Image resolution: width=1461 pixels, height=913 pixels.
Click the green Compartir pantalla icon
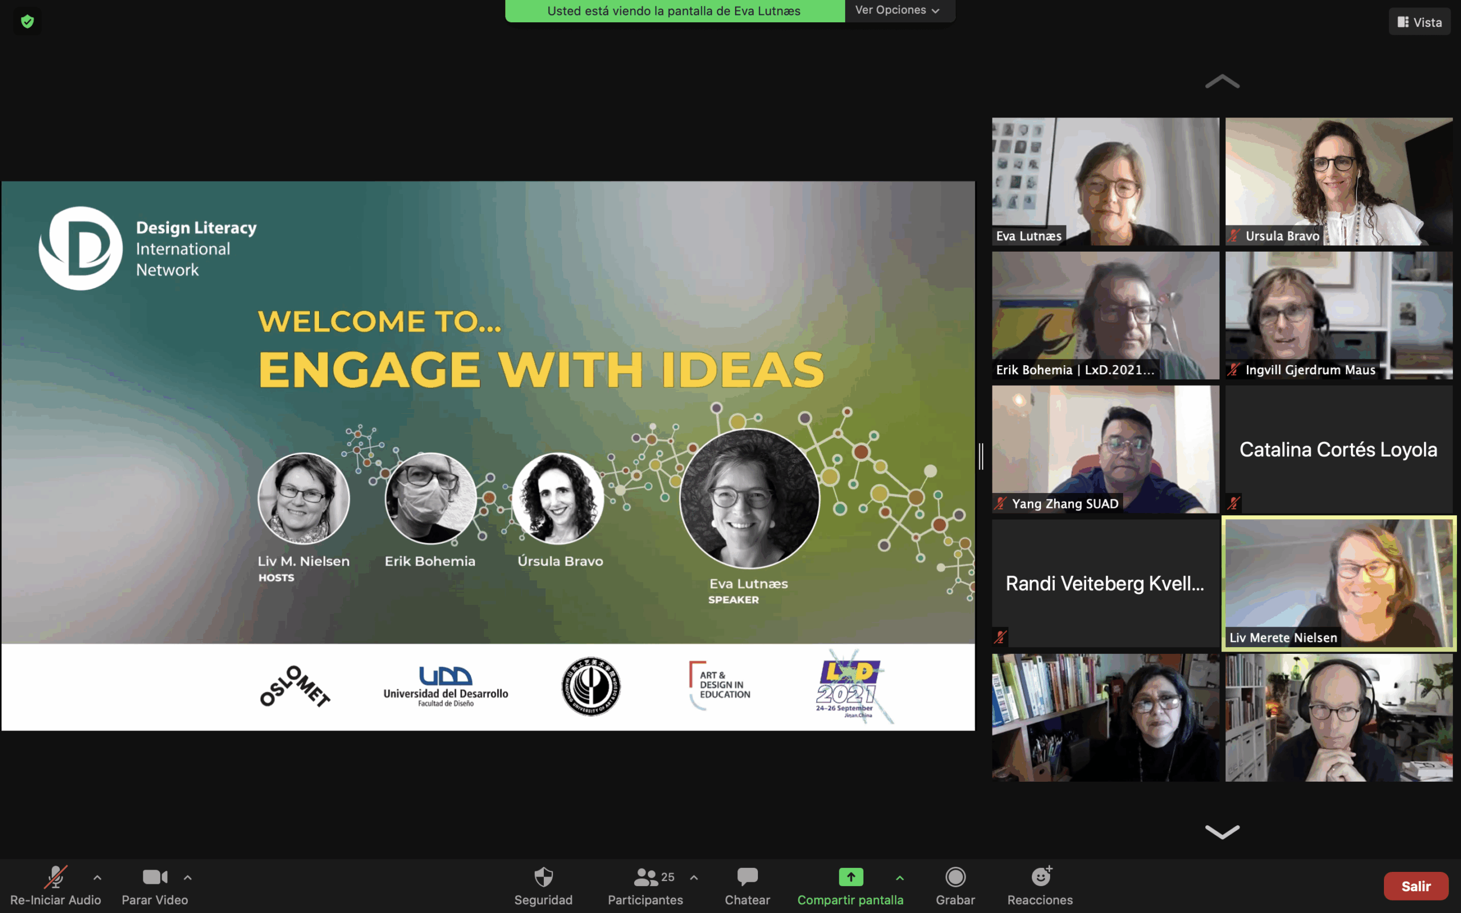tap(851, 877)
